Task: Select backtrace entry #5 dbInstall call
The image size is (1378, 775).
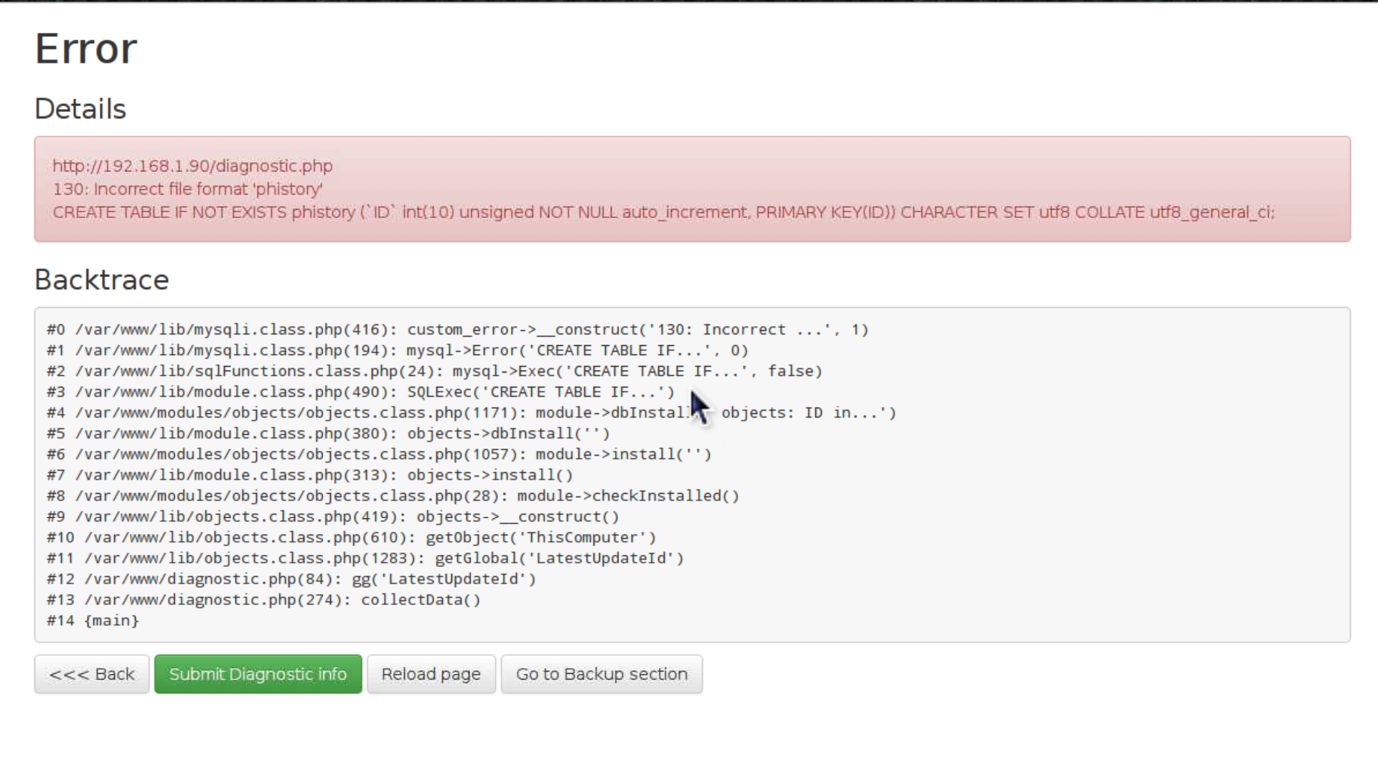Action: pos(329,433)
